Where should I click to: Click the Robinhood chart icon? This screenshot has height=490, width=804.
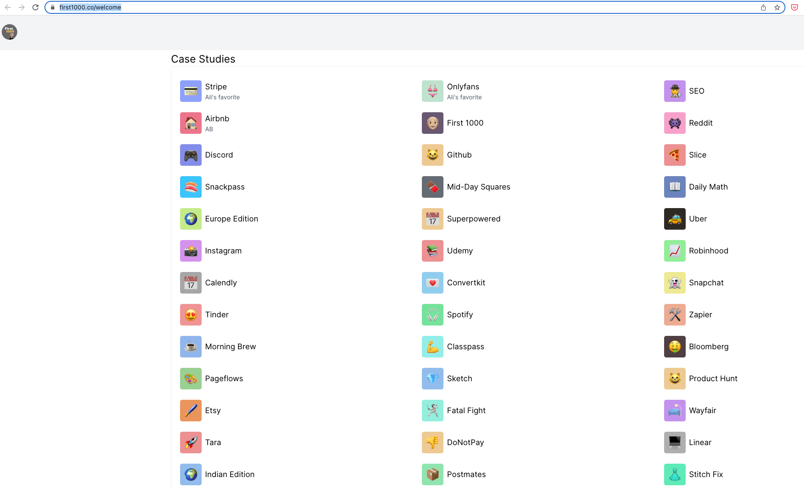(675, 251)
